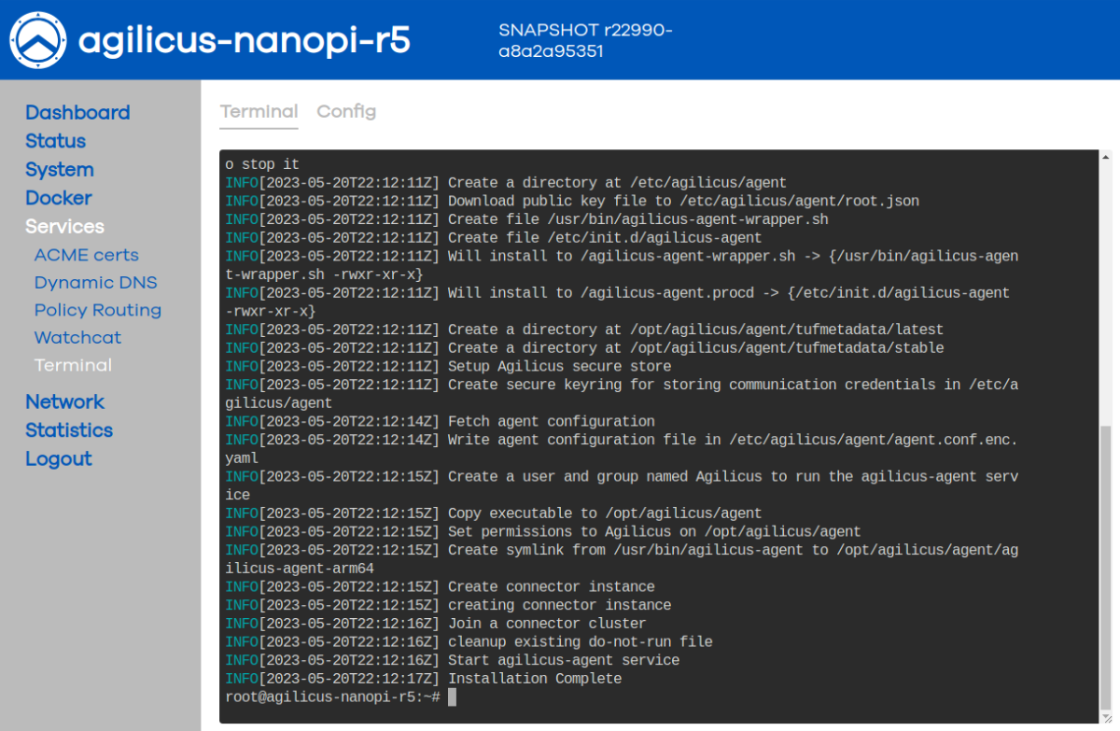Open ACME certs settings
This screenshot has width=1120, height=731.
(86, 254)
